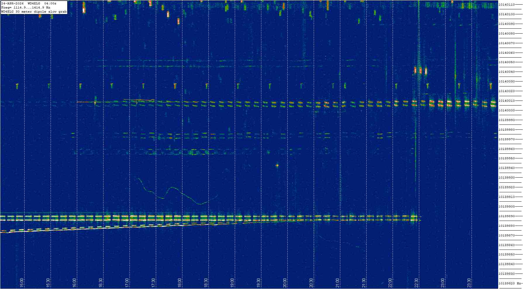Click the 15:00 time label
This screenshot has height=289, width=523.
coord(22,282)
